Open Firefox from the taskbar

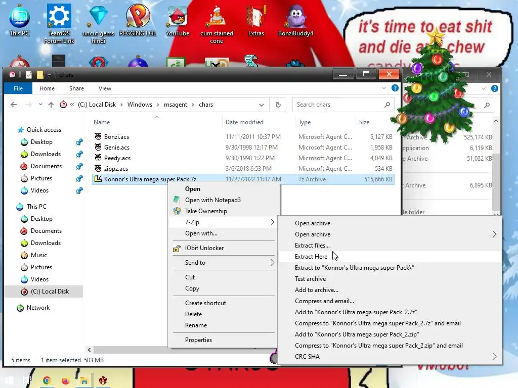coord(65,380)
